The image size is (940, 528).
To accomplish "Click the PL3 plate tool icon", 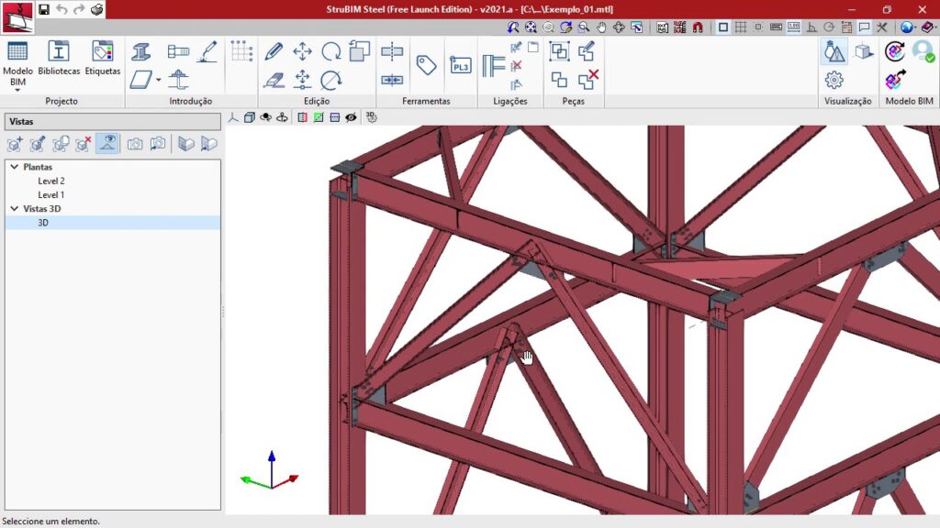I will [460, 65].
